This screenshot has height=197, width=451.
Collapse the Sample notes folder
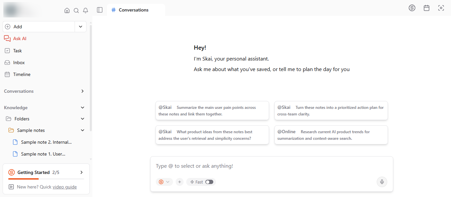coord(83,130)
